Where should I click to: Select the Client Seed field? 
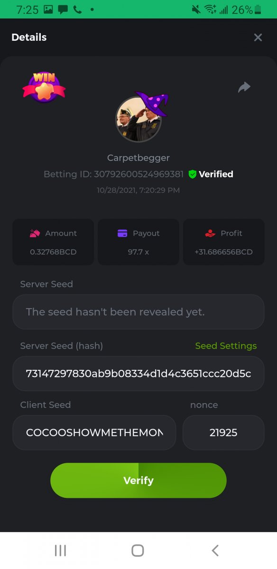click(94, 432)
